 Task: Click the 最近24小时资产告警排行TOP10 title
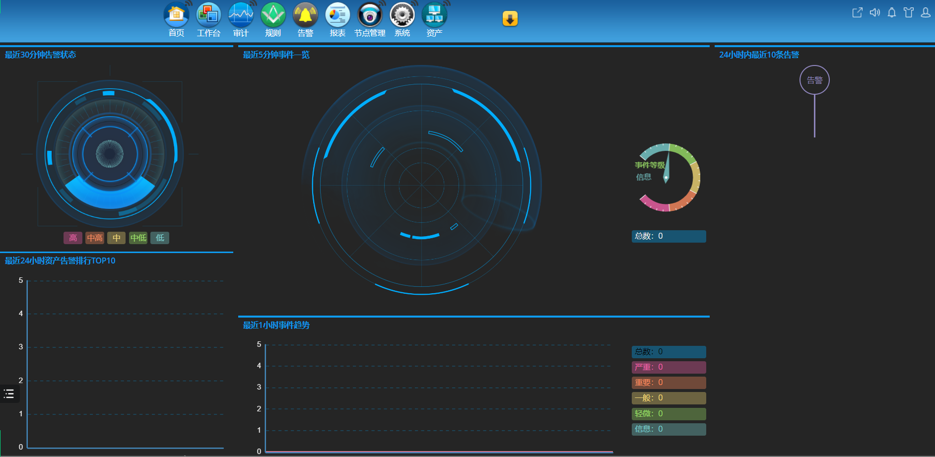click(x=60, y=261)
